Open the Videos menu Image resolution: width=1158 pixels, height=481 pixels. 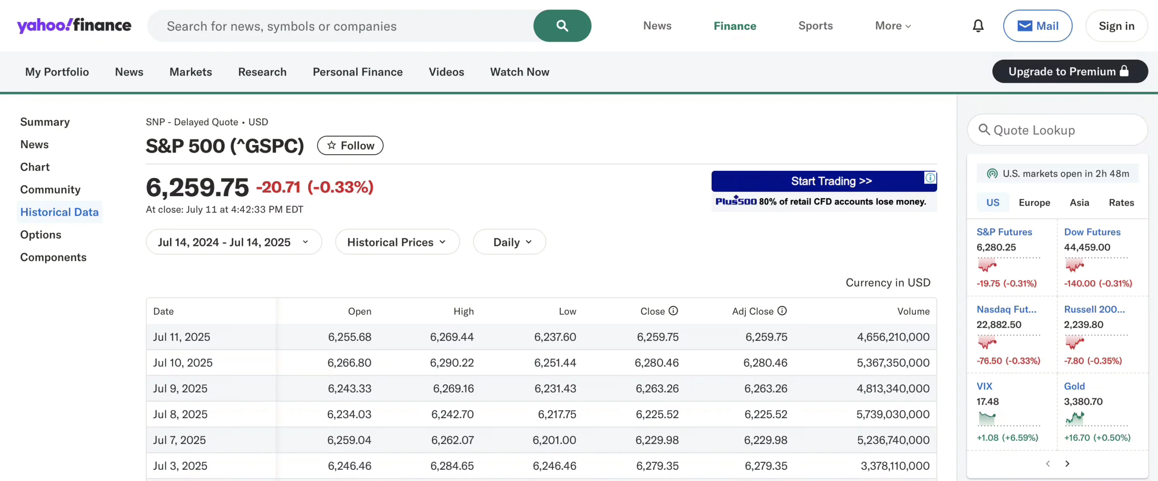tap(446, 71)
